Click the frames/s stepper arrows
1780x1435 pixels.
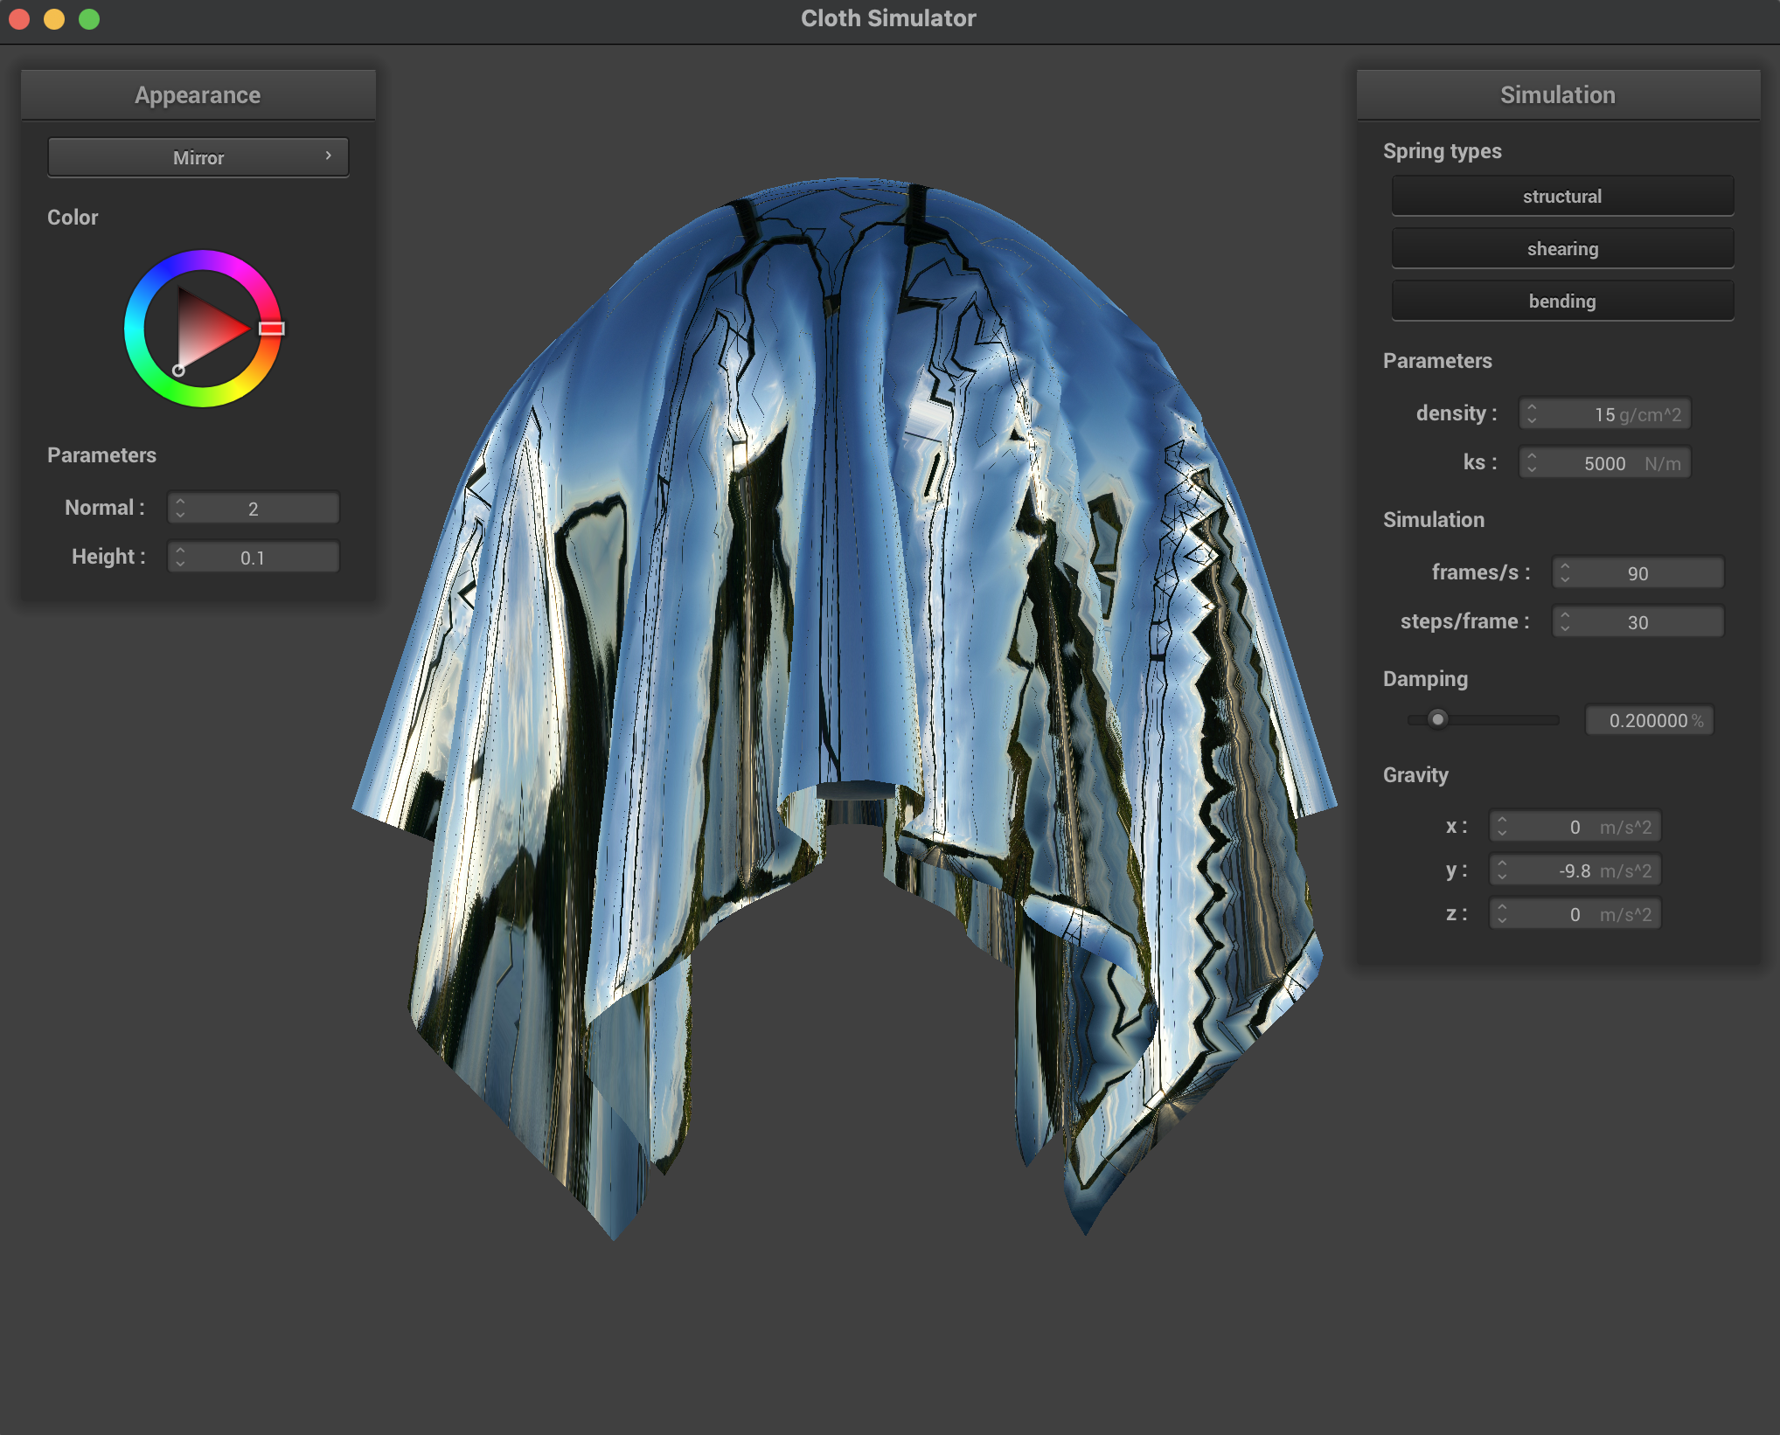1565,572
